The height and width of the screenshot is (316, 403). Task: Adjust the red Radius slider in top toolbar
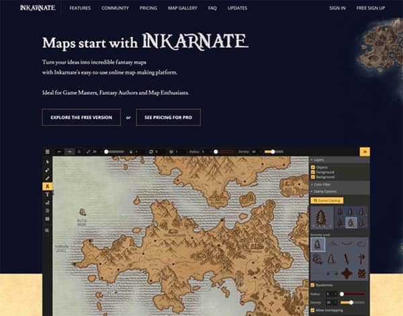click(224, 152)
